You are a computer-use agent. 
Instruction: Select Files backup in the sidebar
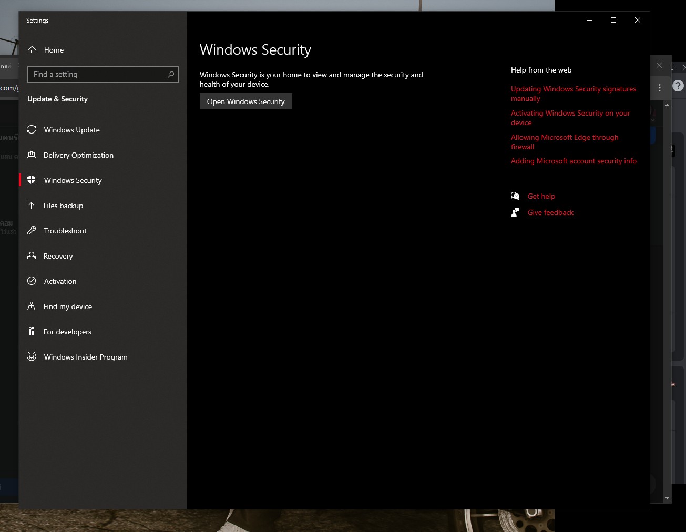pos(64,206)
